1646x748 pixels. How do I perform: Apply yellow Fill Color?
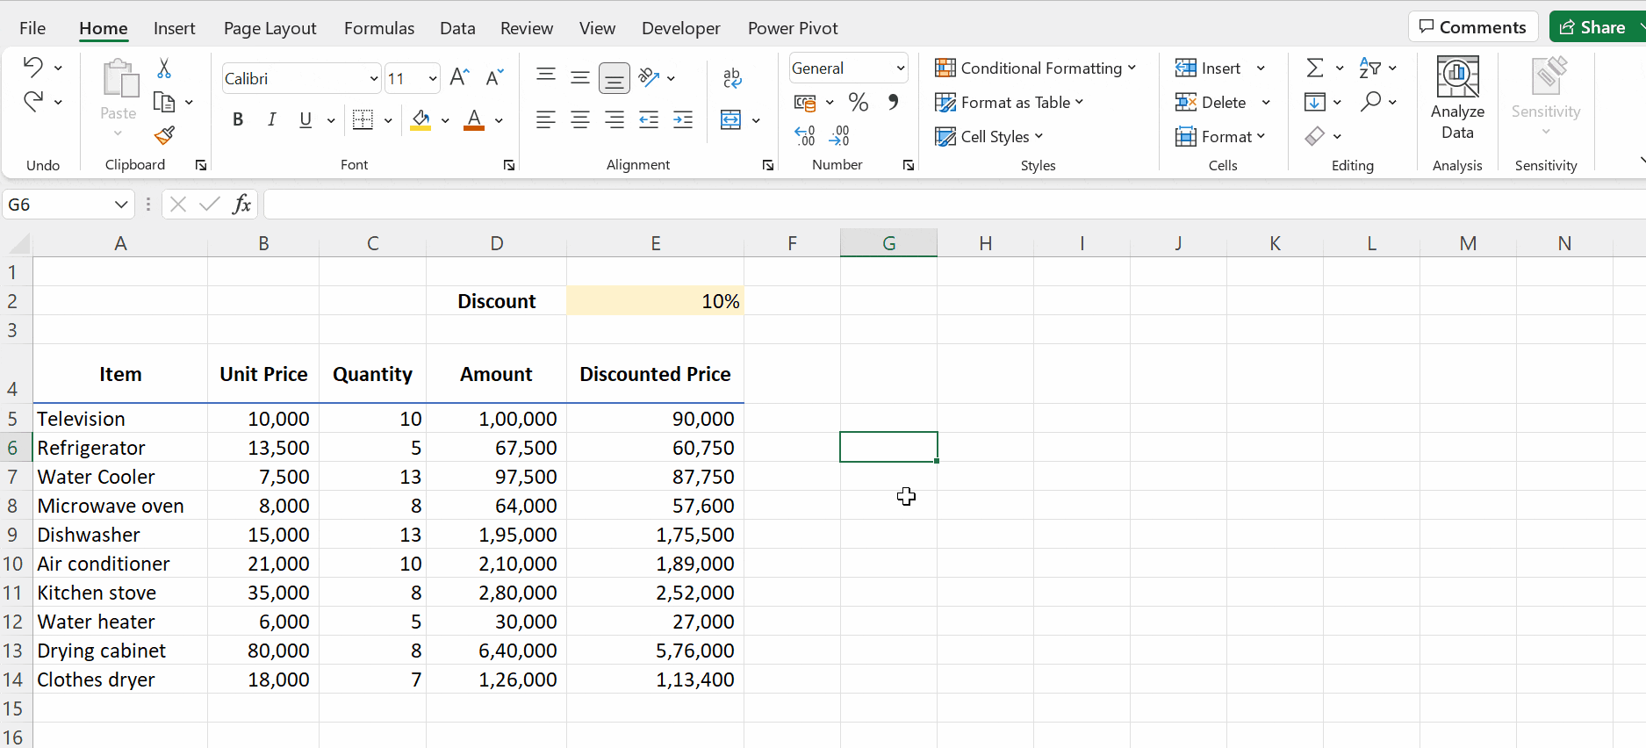[420, 119]
